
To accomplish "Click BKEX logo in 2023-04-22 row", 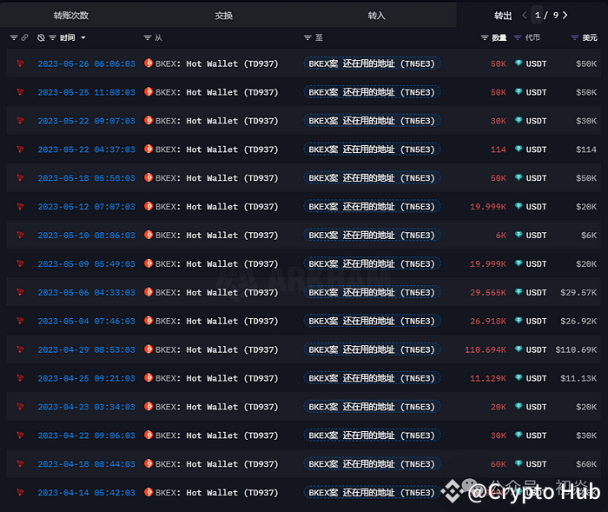I will (x=149, y=436).
